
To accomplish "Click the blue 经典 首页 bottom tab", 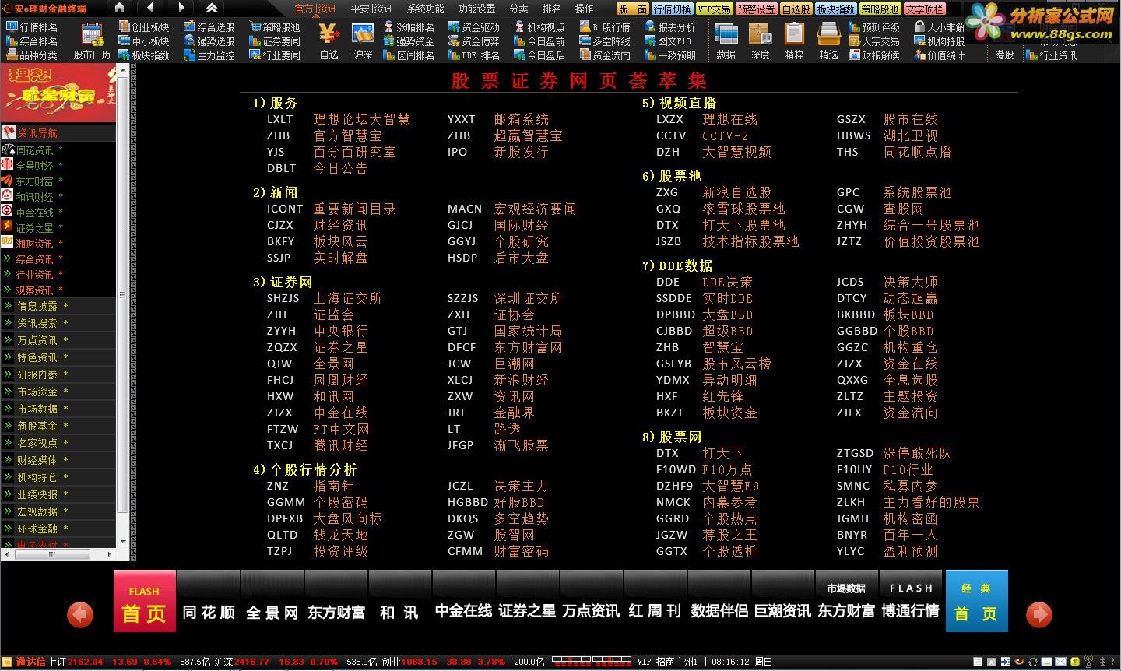I will point(976,602).
